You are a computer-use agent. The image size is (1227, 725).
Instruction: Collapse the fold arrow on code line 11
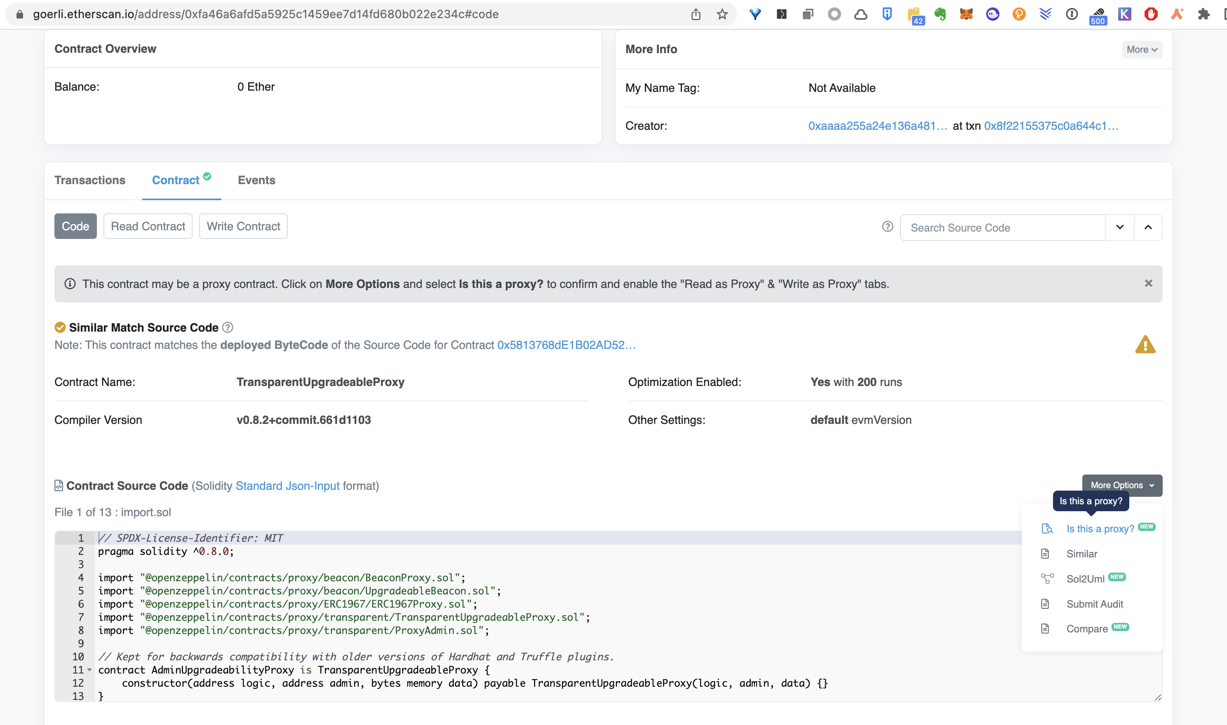pos(89,670)
